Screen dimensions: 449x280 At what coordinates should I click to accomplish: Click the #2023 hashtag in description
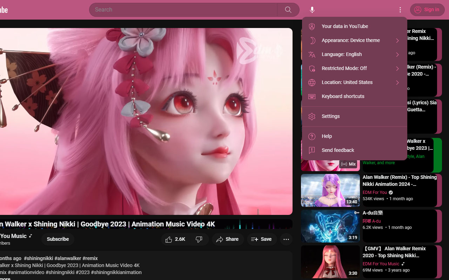pos(83,272)
